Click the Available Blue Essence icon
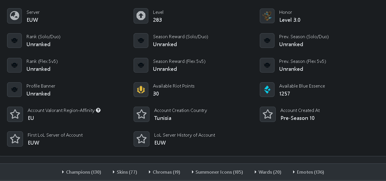The width and height of the screenshot is (386, 181). click(x=267, y=90)
